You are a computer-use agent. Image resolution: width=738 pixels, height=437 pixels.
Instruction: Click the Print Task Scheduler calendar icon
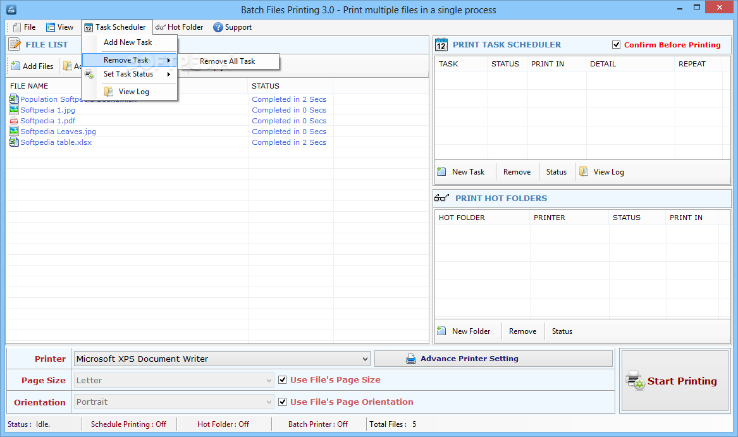441,45
